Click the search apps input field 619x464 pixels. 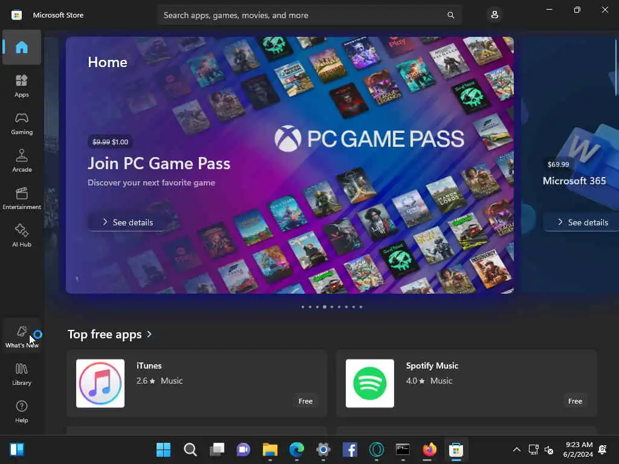point(309,15)
